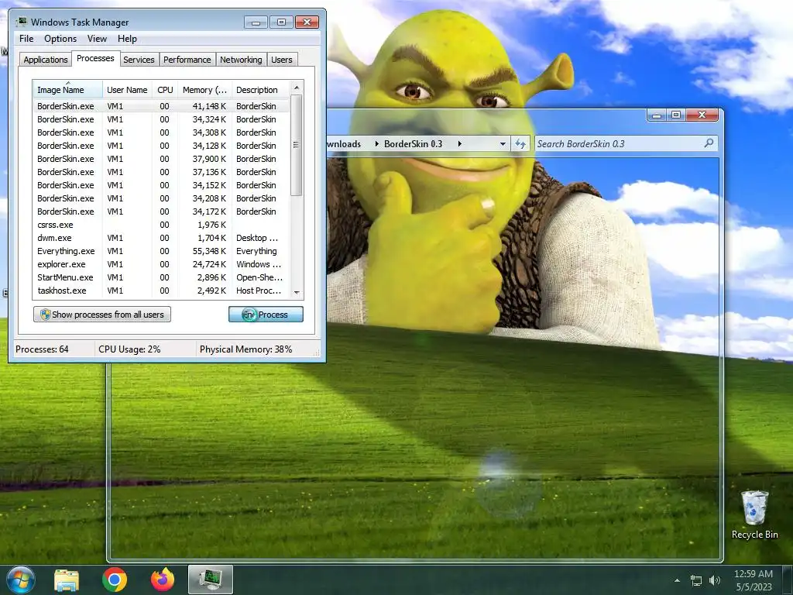This screenshot has width=793, height=595.
Task: Switch to the Services tab
Action: (139, 60)
